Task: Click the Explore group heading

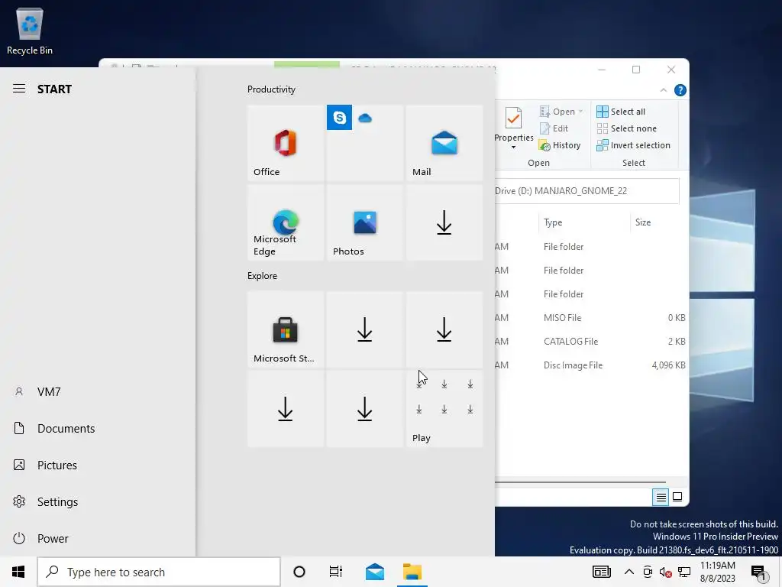Action: [x=263, y=276]
